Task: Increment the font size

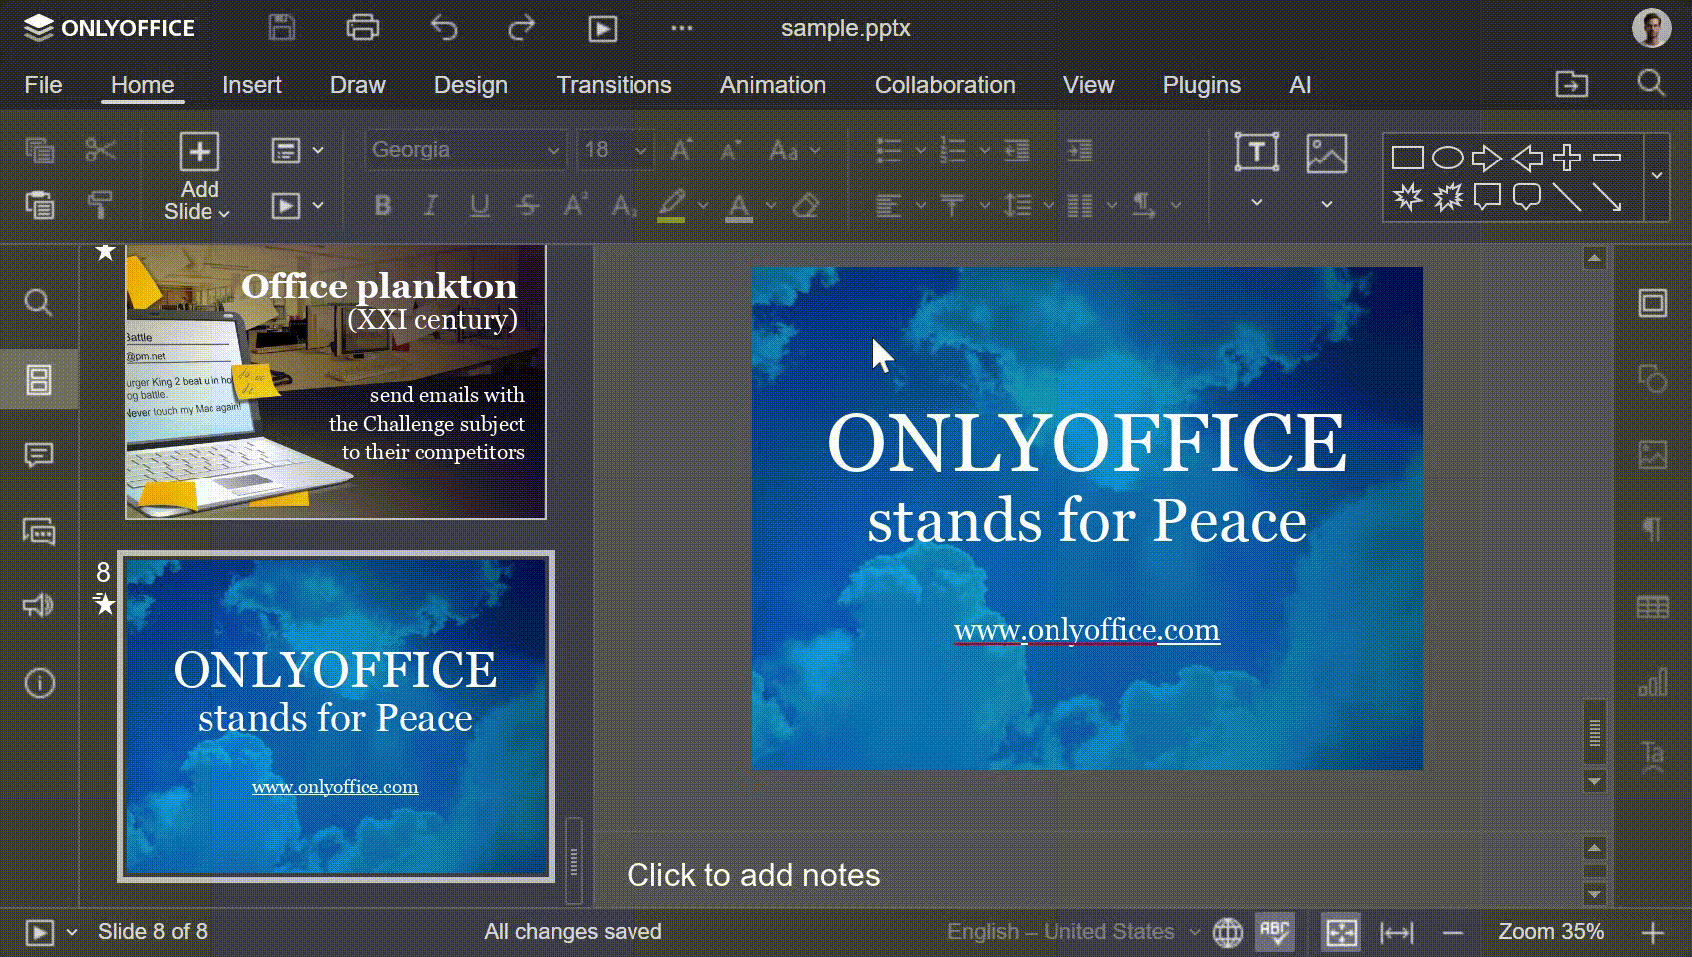Action: click(682, 151)
